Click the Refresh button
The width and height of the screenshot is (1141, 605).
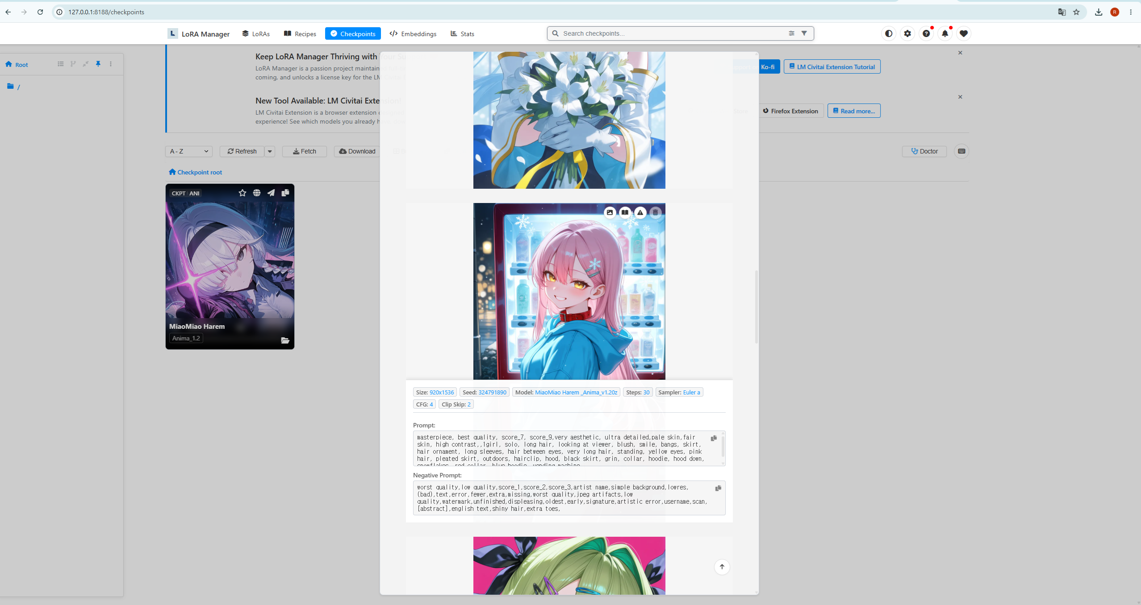click(242, 151)
